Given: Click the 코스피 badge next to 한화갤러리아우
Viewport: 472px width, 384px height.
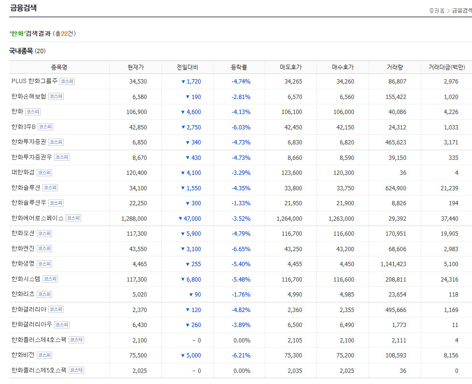Looking at the screenshot, I should tap(62, 325).
